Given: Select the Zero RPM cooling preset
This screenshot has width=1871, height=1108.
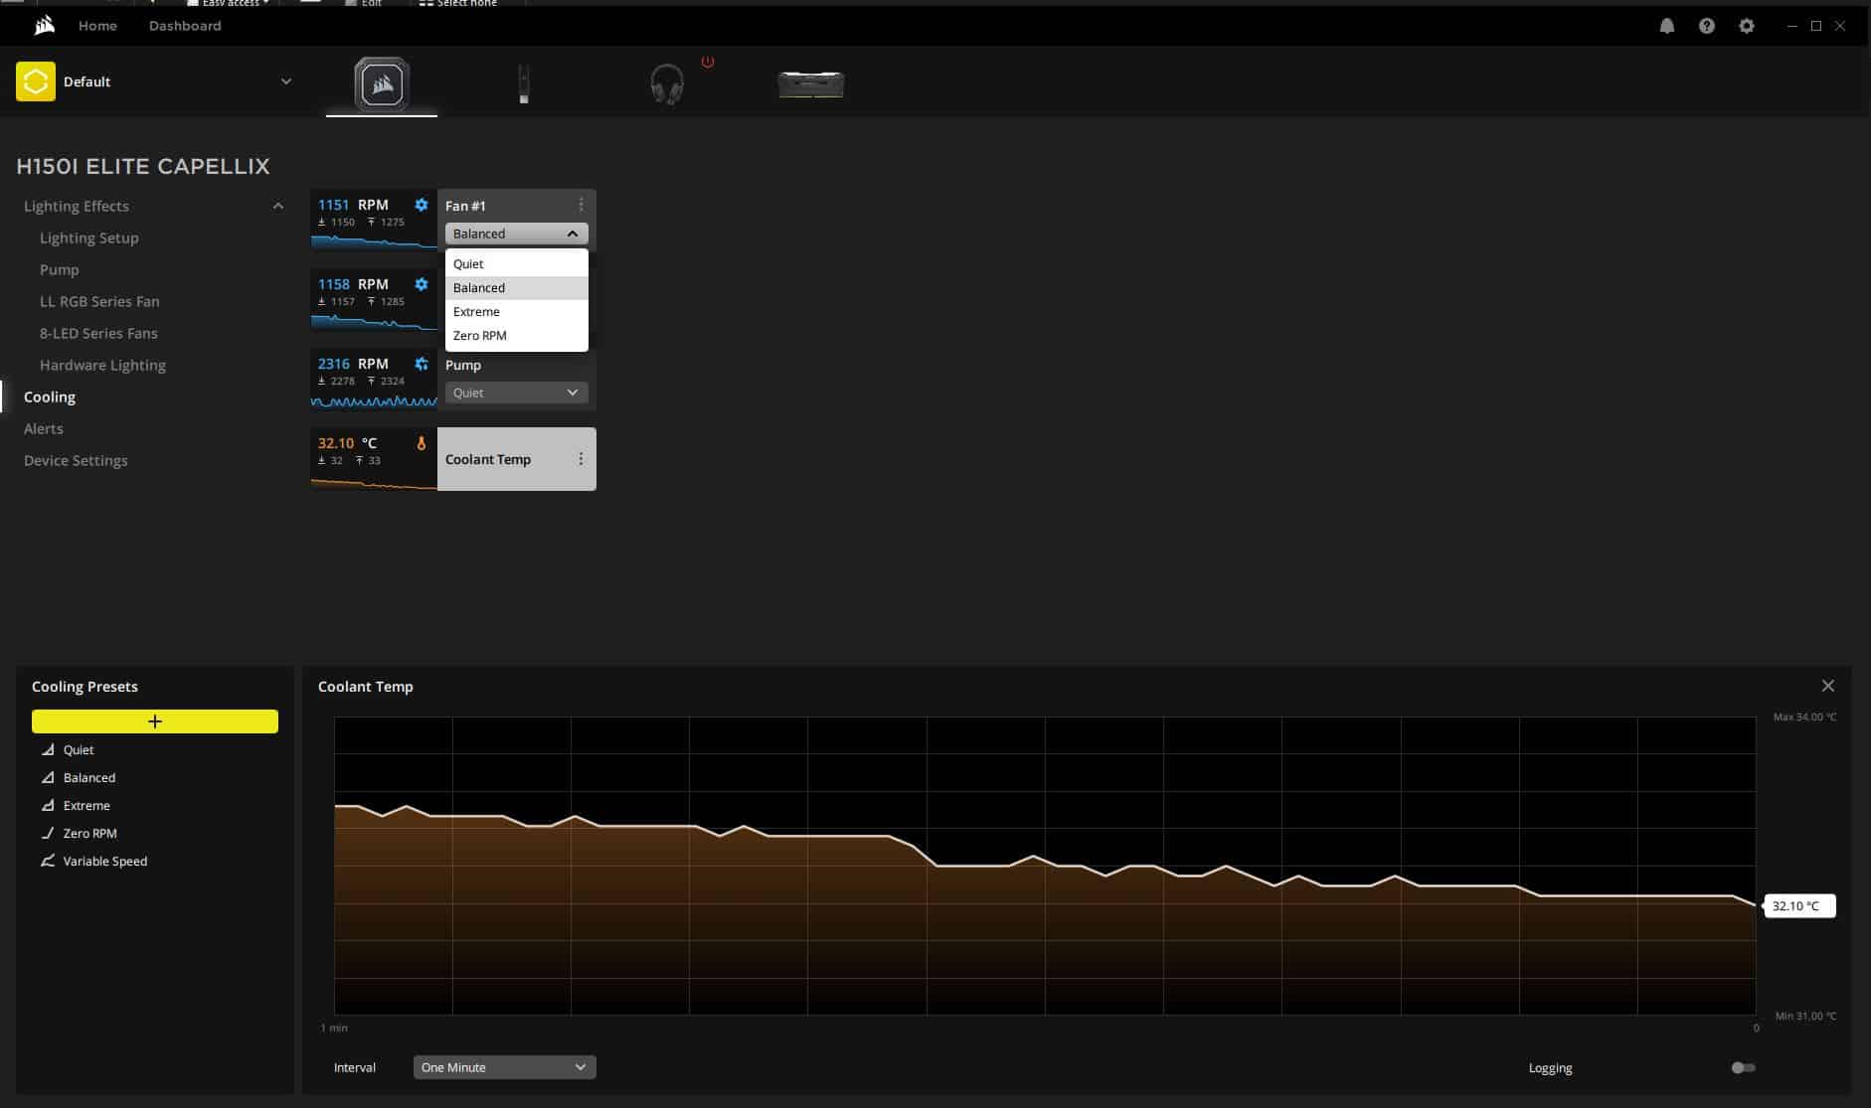Looking at the screenshot, I should [x=89, y=833].
